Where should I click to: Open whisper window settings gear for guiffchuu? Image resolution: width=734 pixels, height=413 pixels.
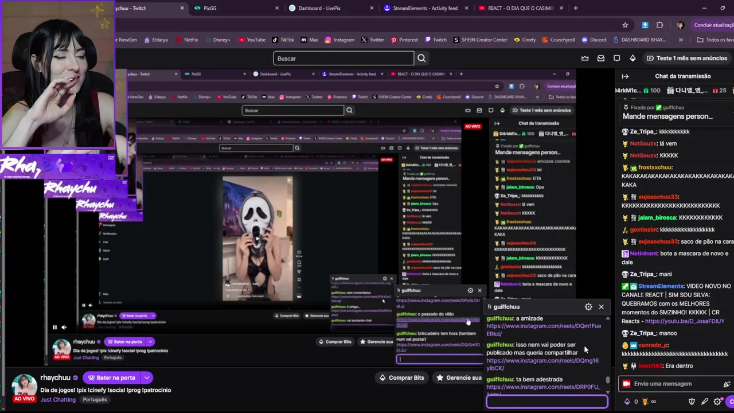[x=588, y=307]
